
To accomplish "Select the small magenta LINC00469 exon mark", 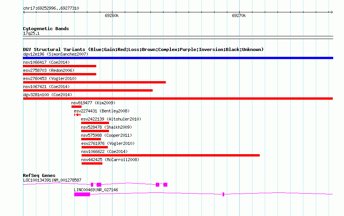I will [x=223, y=194].
